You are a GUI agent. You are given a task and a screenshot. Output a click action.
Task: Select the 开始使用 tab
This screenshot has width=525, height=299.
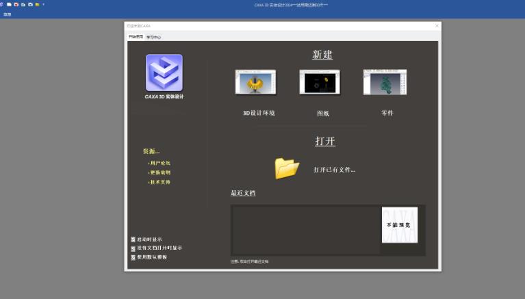coord(136,37)
